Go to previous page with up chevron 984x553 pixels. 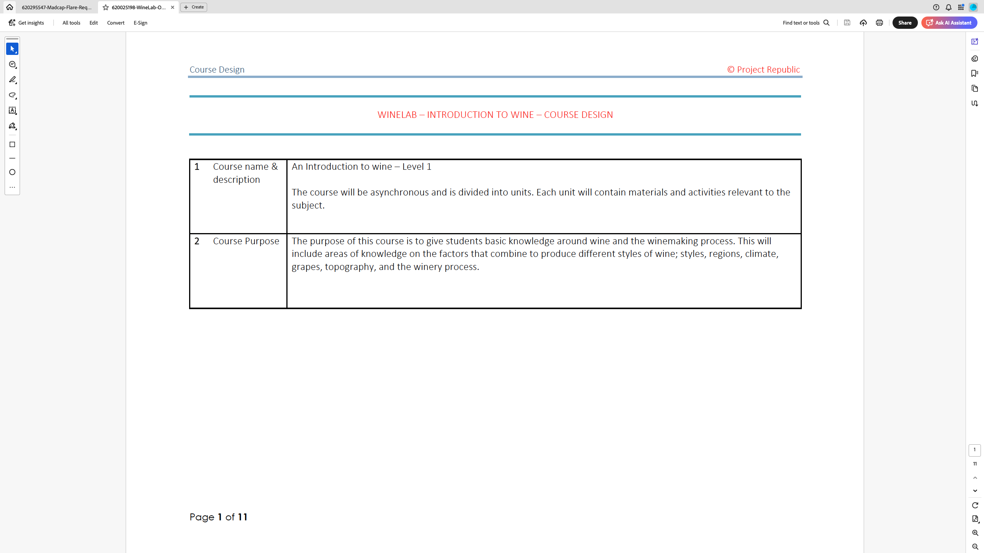coord(975,478)
